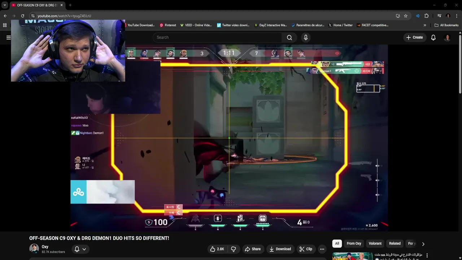This screenshot has width=462, height=260.
Task: Select the All filter chip
Action: point(337,243)
